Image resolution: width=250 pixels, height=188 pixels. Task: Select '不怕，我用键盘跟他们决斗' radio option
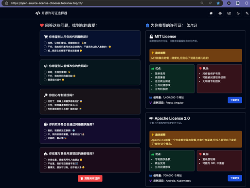[45, 105]
